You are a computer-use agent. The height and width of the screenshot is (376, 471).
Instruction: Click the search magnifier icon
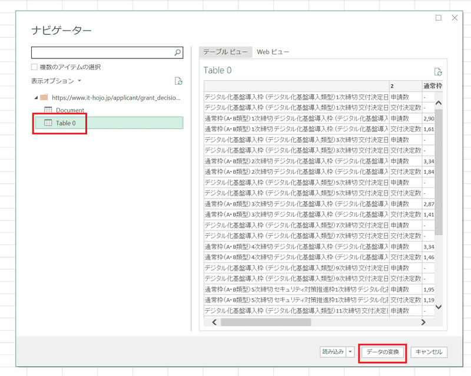(x=178, y=53)
